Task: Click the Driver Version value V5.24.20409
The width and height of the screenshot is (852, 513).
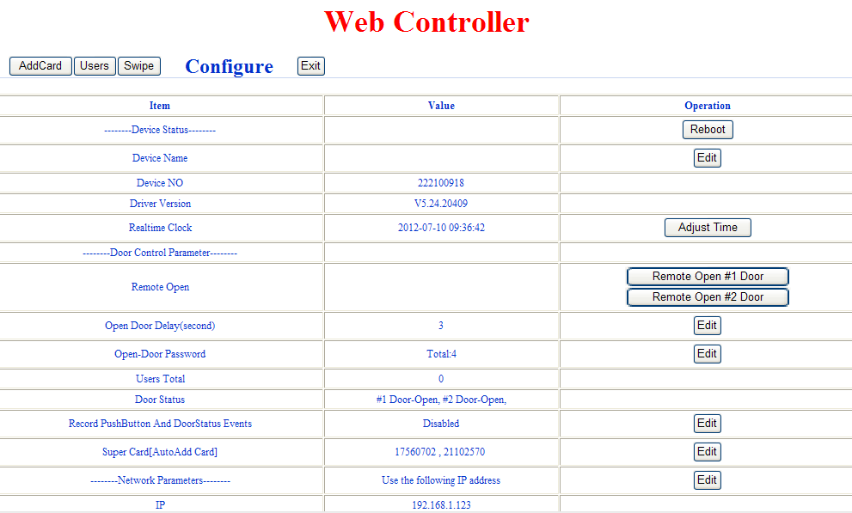Action: point(441,203)
